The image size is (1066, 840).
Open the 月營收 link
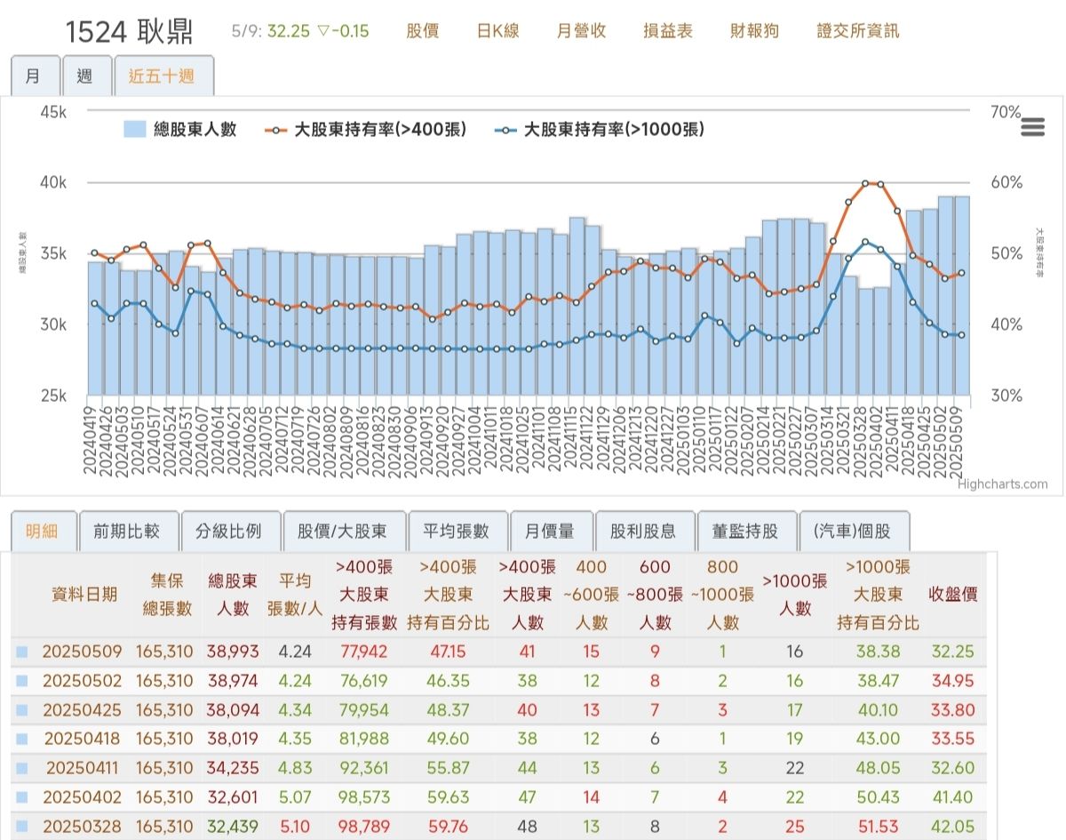tap(581, 31)
